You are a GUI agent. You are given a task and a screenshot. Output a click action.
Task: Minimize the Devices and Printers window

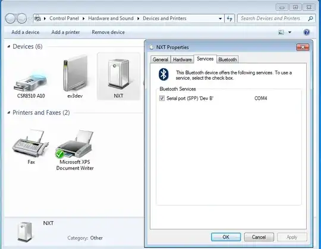pyautogui.click(x=282, y=7)
